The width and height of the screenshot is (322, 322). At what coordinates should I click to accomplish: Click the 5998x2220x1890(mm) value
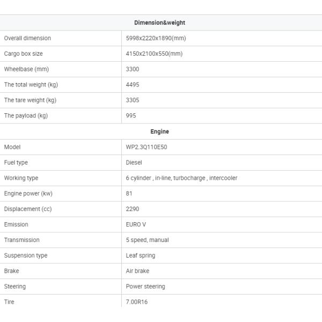[x=156, y=38]
